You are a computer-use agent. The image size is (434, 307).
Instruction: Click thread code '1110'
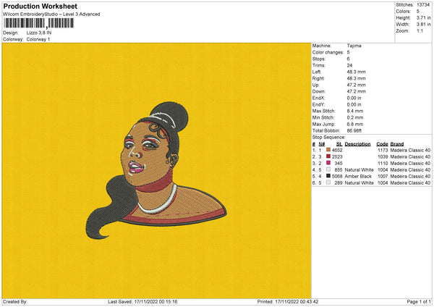383,163
